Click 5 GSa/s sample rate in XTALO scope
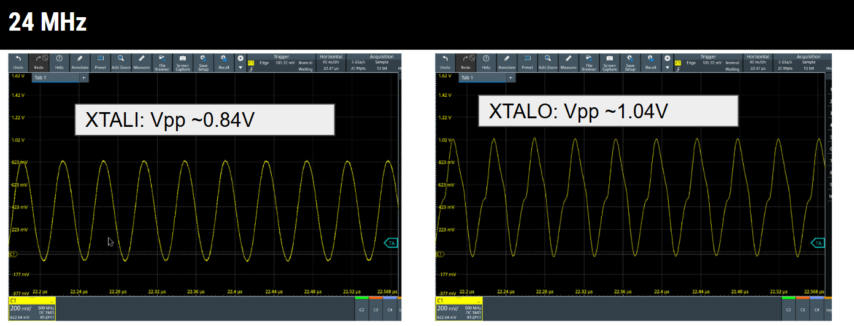This screenshot has height=326, width=854. (x=784, y=63)
